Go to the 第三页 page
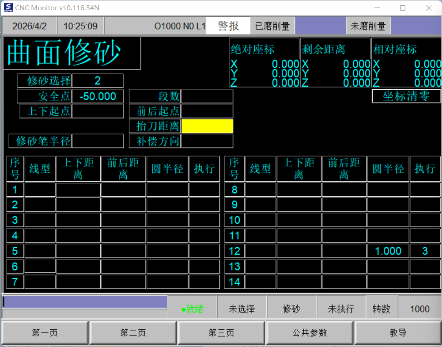This screenshot has width=442, height=347. (221, 333)
